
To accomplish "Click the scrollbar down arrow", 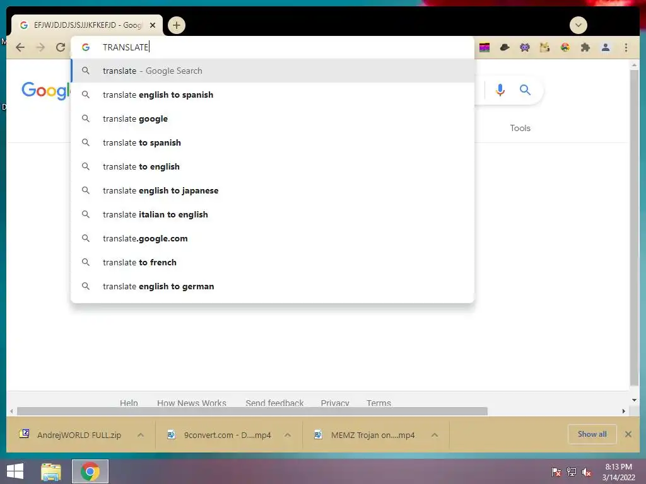I will pos(634,400).
